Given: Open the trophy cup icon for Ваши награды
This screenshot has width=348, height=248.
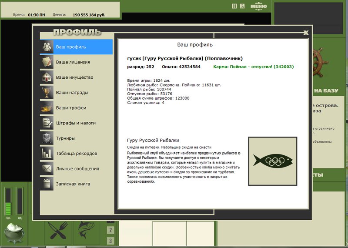Looking at the screenshot, I should 47,93.
